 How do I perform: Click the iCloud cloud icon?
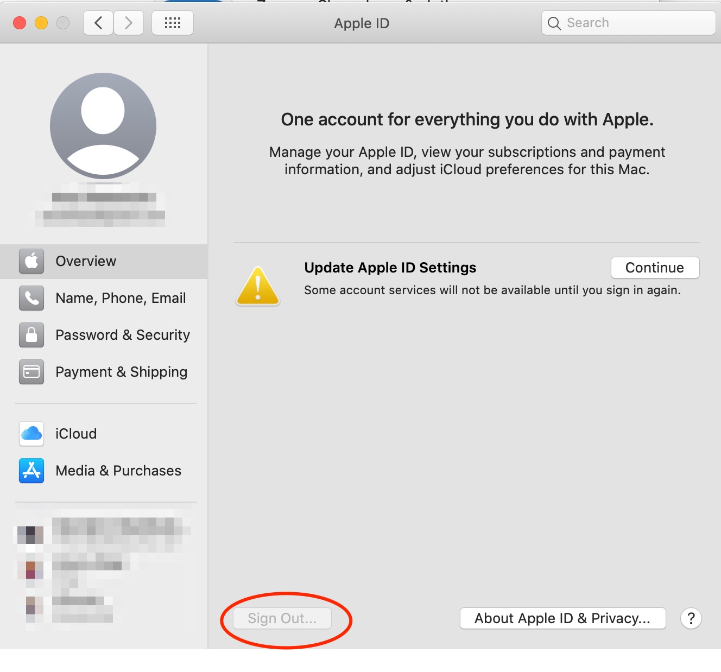tap(31, 434)
